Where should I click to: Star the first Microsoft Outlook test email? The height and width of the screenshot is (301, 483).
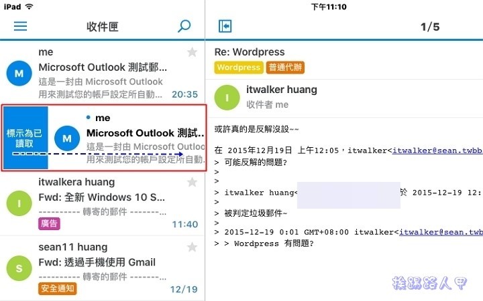coord(193,52)
